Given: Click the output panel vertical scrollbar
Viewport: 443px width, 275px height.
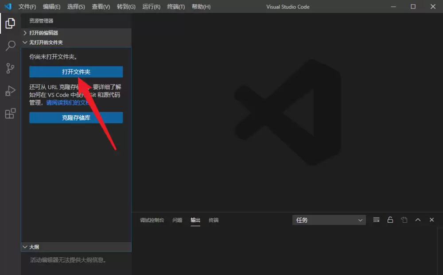Looking at the screenshot, I should [x=440, y=251].
